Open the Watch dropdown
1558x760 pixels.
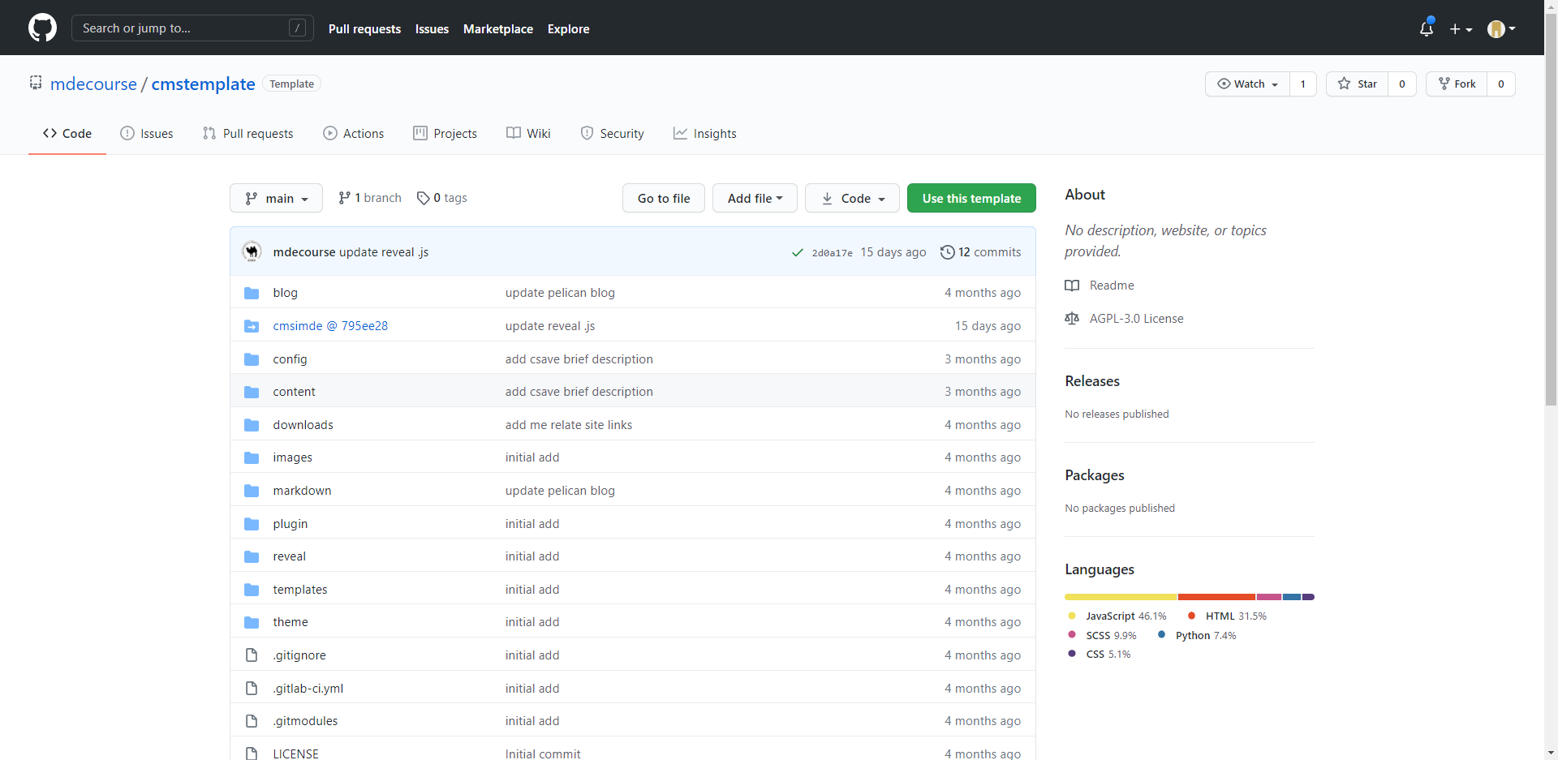(1248, 84)
